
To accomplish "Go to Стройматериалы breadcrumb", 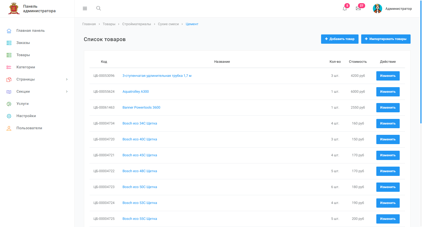I will (137, 24).
